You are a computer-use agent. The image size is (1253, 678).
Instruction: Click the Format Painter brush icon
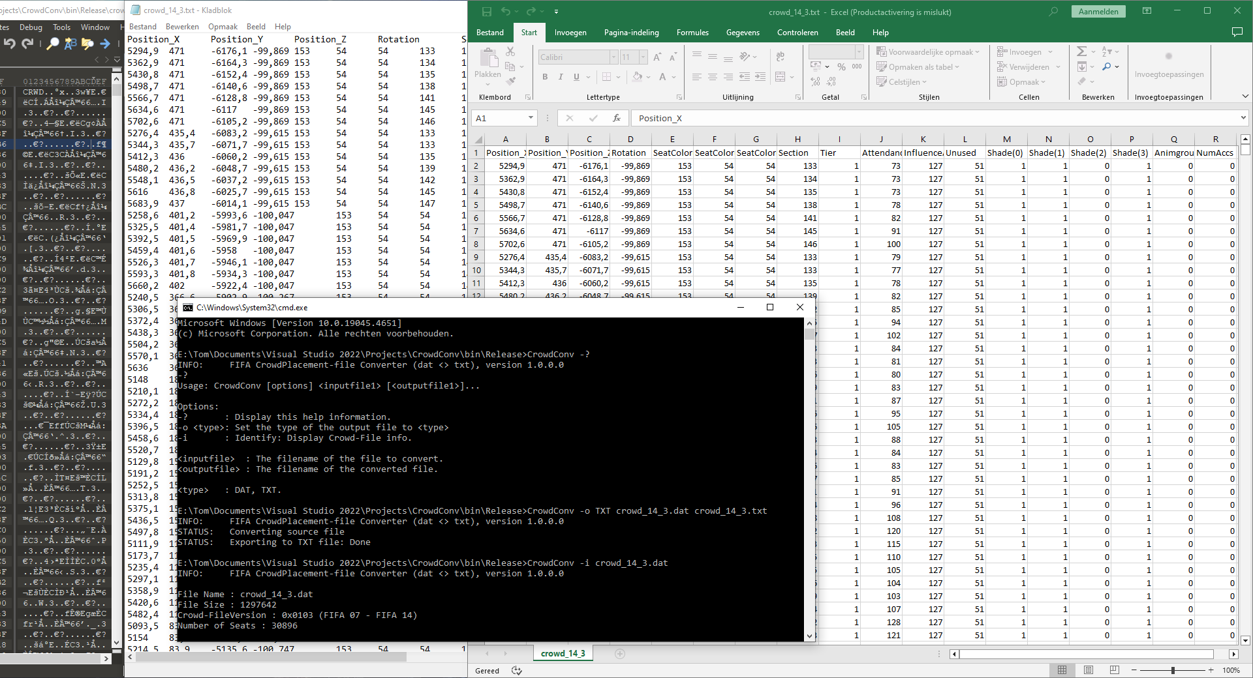(510, 81)
